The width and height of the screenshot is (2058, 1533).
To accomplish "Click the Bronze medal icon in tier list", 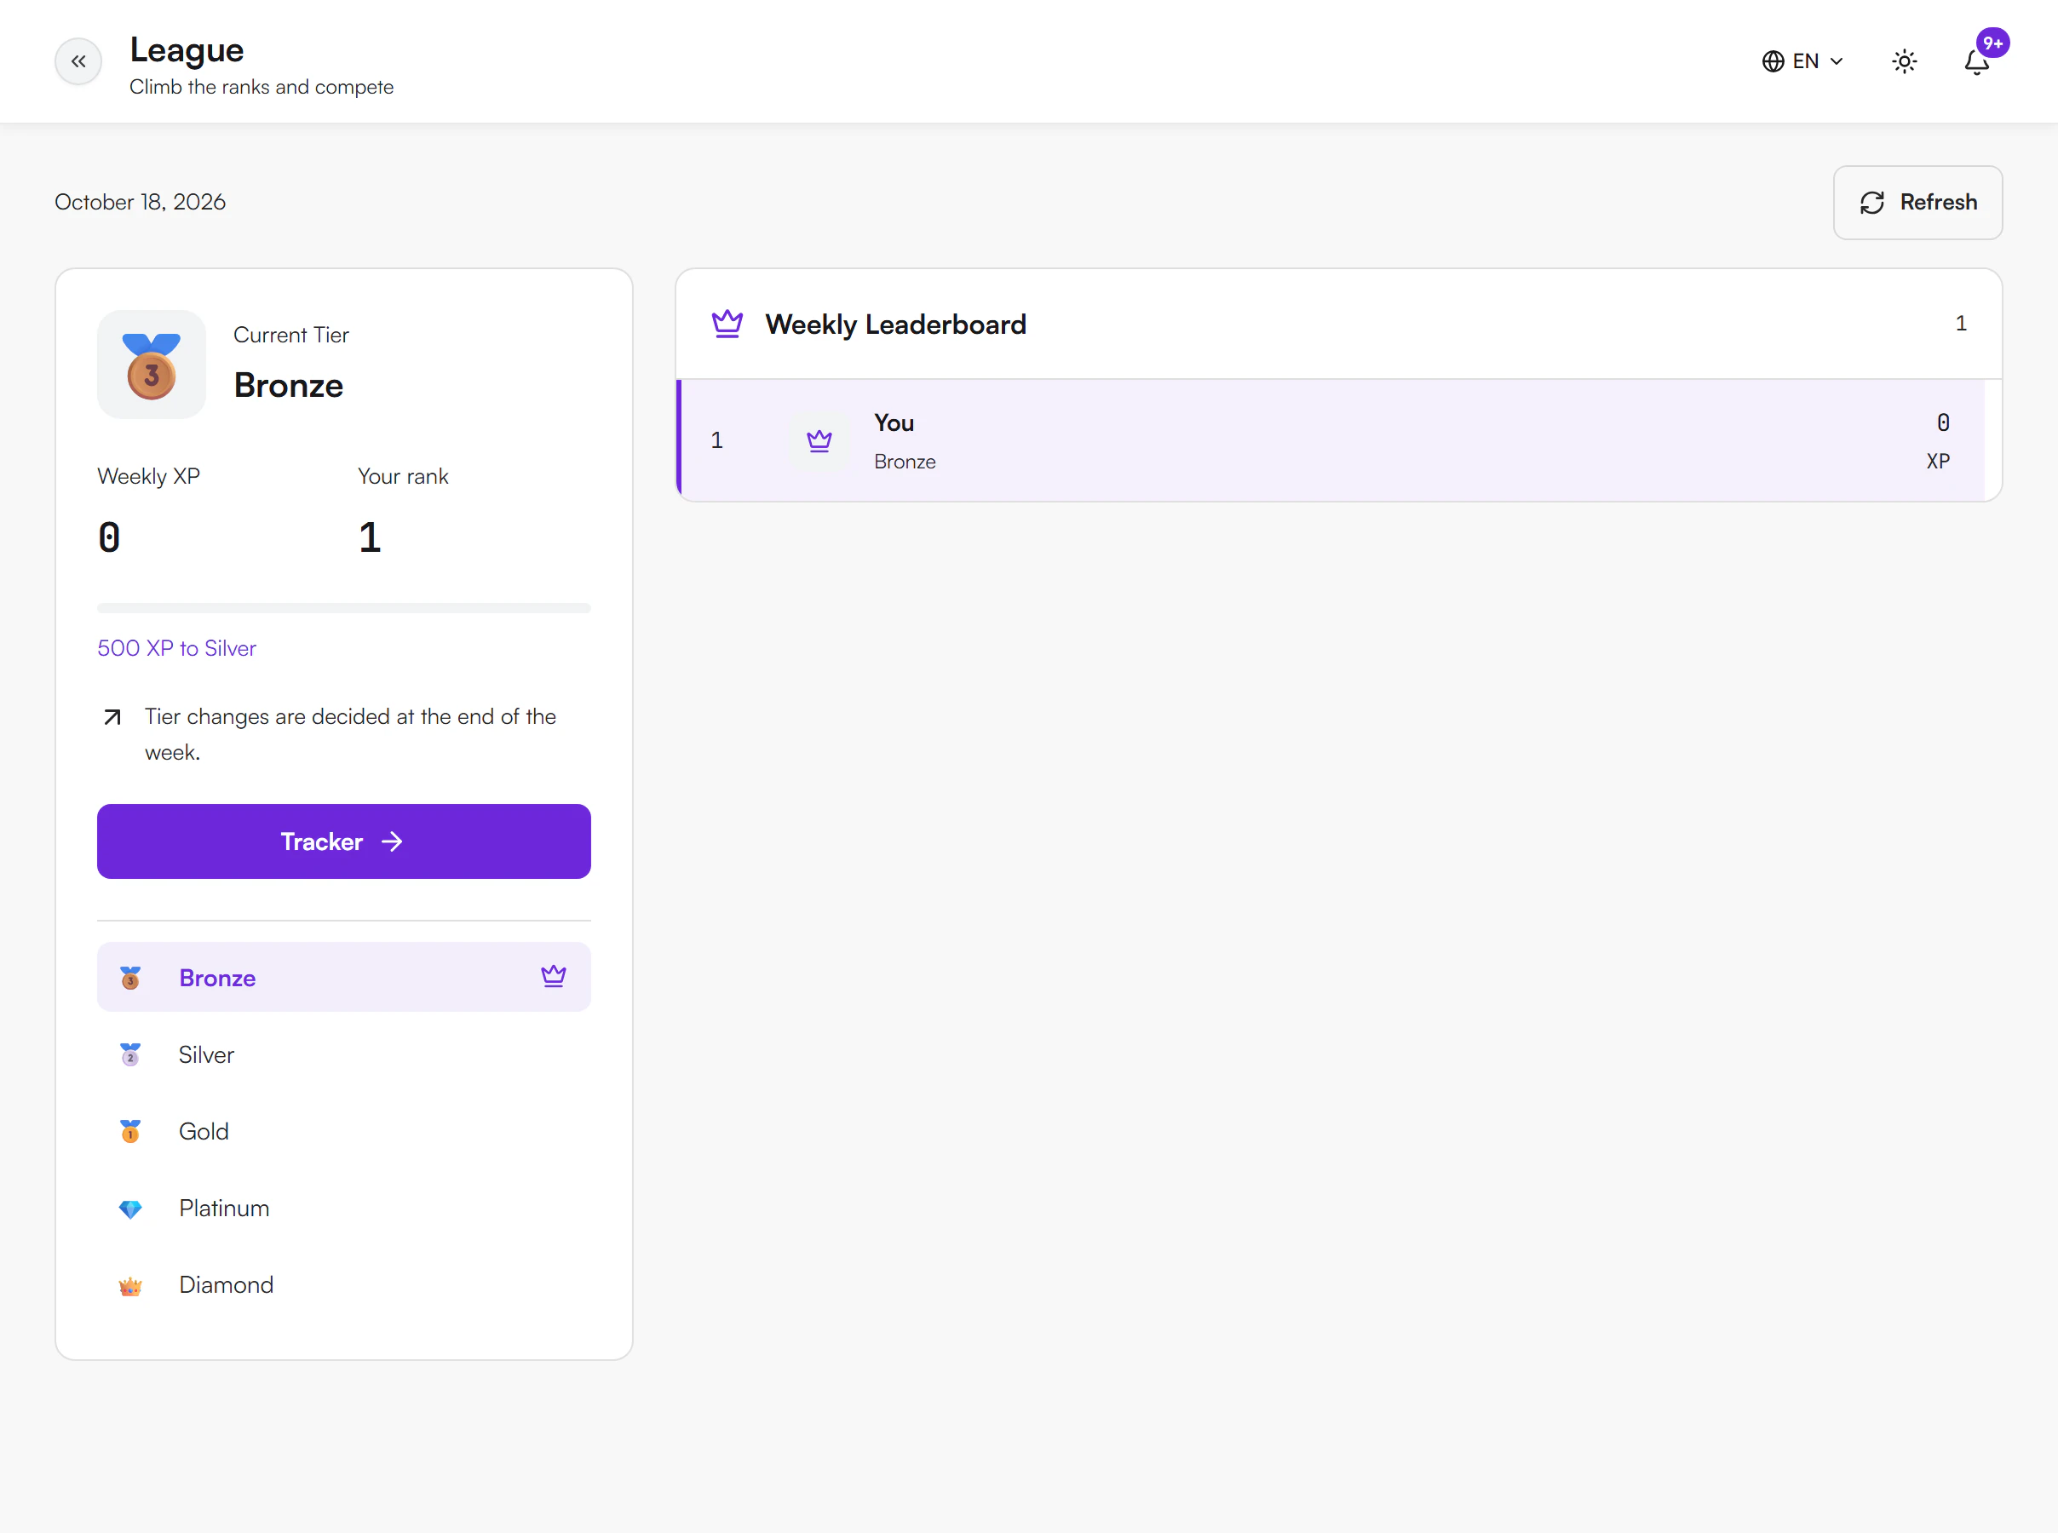I will pos(129,977).
